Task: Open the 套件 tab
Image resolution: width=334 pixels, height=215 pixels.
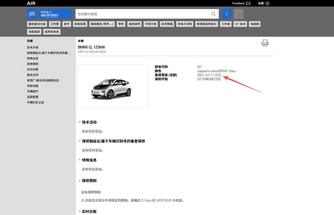Action: [x=67, y=24]
